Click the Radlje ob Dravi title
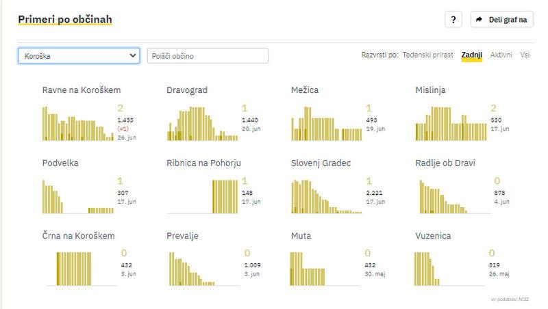The width and height of the screenshot is (548, 309). point(445,163)
